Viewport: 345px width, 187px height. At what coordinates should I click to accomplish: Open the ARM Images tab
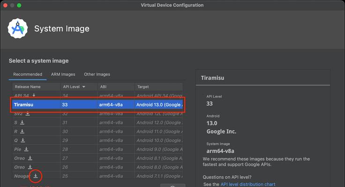(63, 74)
